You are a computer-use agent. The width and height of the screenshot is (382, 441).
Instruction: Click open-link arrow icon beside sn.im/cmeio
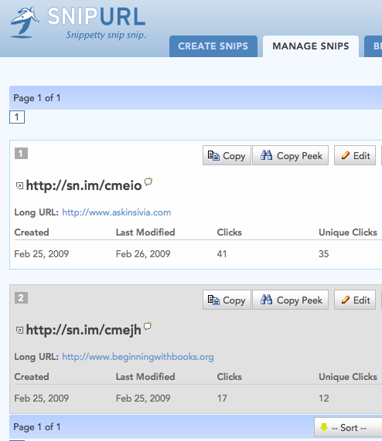[x=19, y=186]
